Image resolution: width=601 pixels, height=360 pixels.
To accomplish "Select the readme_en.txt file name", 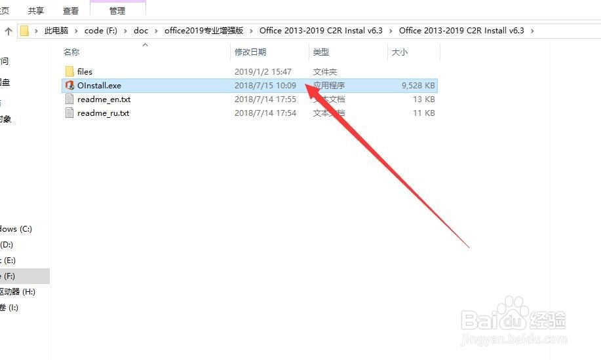I will 104,99.
